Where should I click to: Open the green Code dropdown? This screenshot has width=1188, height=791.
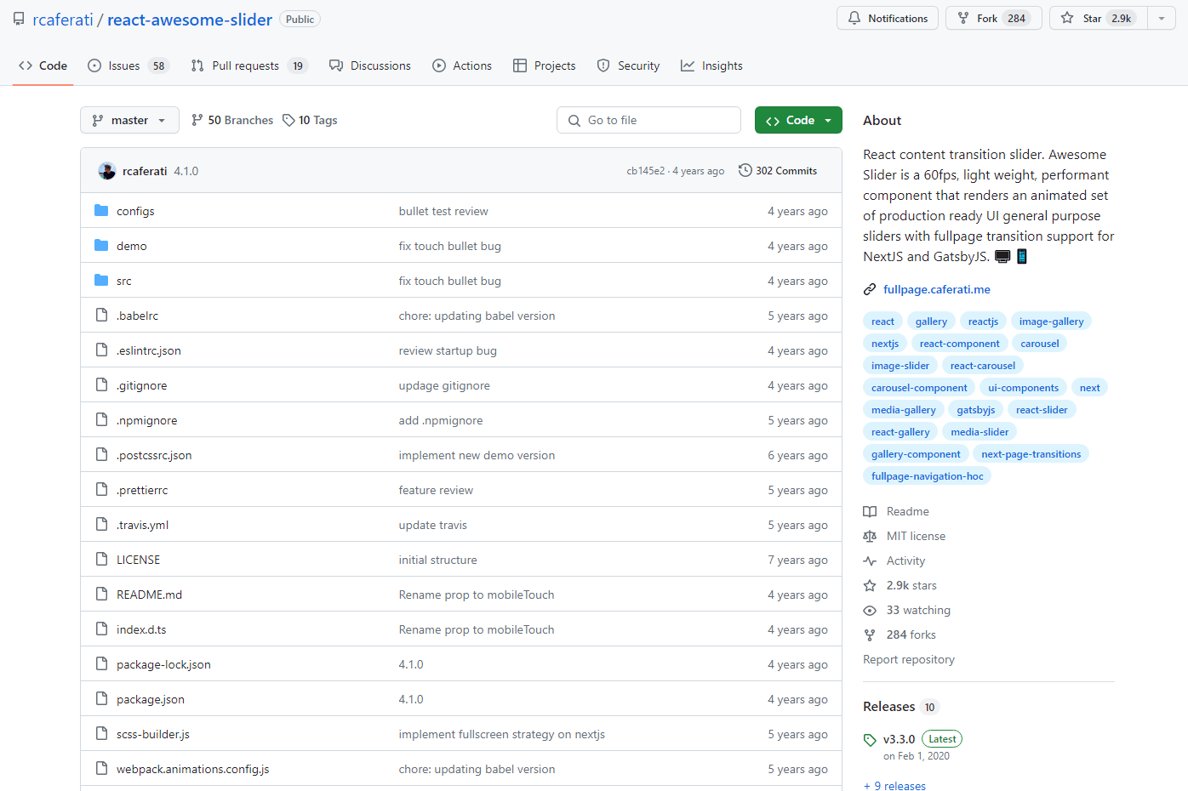click(x=797, y=120)
